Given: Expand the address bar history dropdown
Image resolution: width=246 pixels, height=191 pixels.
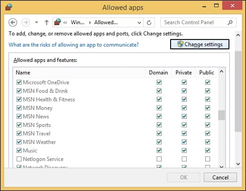Looking at the screenshot, I should [139, 23].
